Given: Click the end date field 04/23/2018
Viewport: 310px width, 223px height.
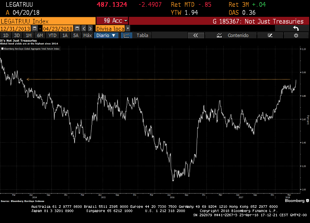Looking at the screenshot, I should [58, 29].
